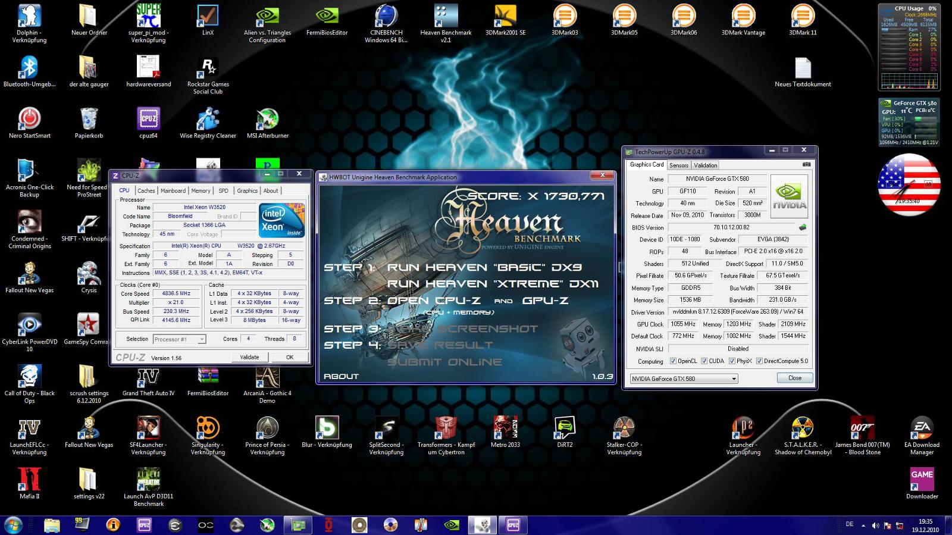Image resolution: width=952 pixels, height=535 pixels.
Task: Open Nero StartSmart icon
Action: (x=29, y=123)
